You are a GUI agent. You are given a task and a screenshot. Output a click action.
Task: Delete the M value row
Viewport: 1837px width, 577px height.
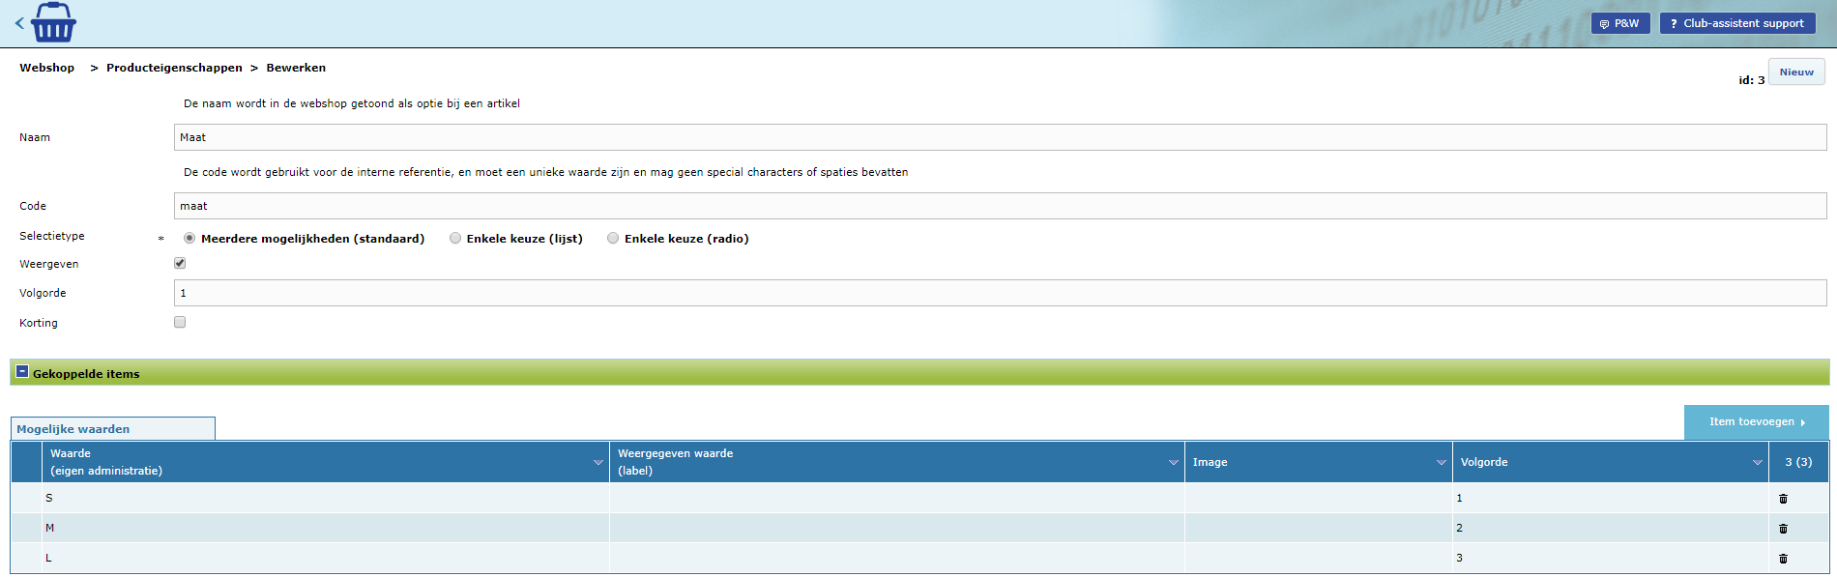click(x=1783, y=529)
